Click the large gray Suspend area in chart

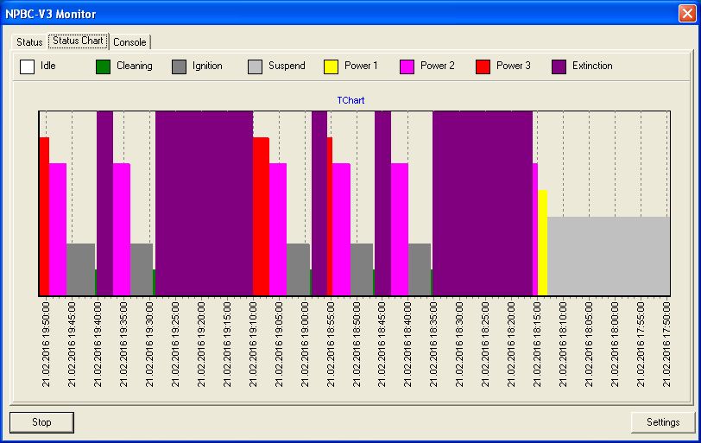point(608,256)
